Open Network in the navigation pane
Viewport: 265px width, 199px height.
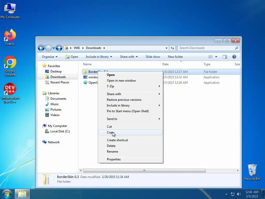[x=51, y=142]
